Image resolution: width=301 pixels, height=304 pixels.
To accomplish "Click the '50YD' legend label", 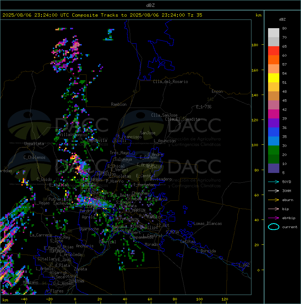I will [x=287, y=182].
